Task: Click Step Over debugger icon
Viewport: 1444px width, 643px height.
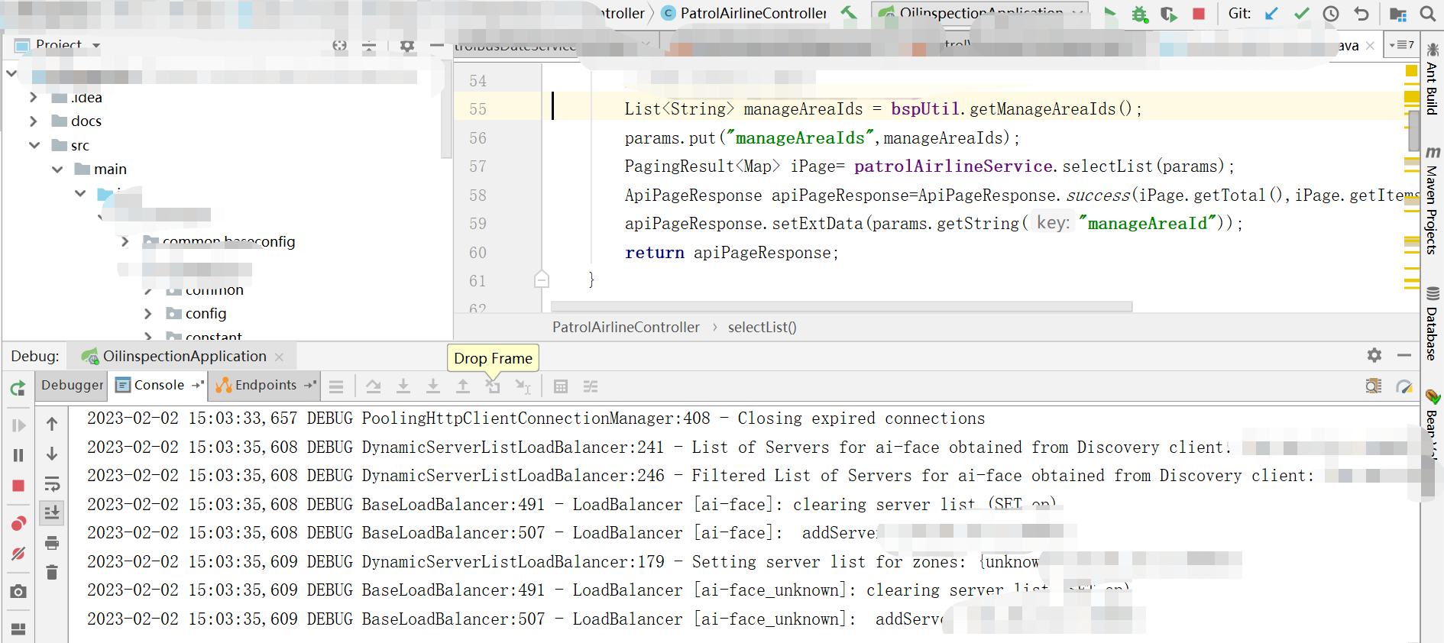Action: coord(373,386)
